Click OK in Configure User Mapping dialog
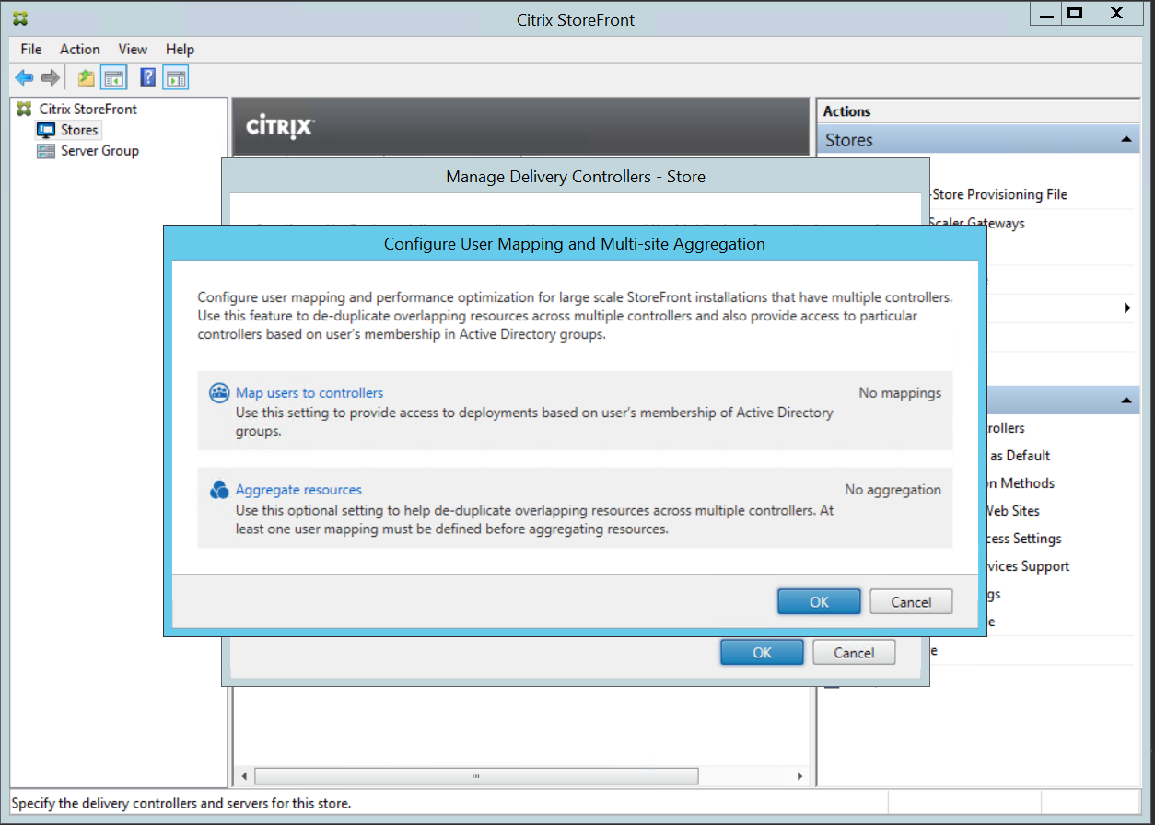This screenshot has width=1155, height=825. tap(819, 602)
